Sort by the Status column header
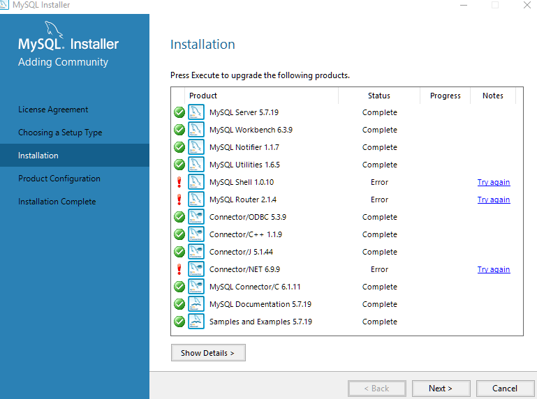The height and width of the screenshot is (399, 537). [x=379, y=96]
